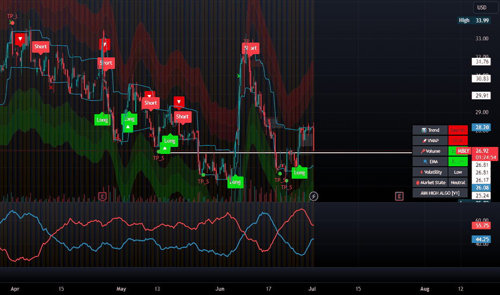
Task: Open the earnings E marker between April 15 and May
Action: (102, 196)
